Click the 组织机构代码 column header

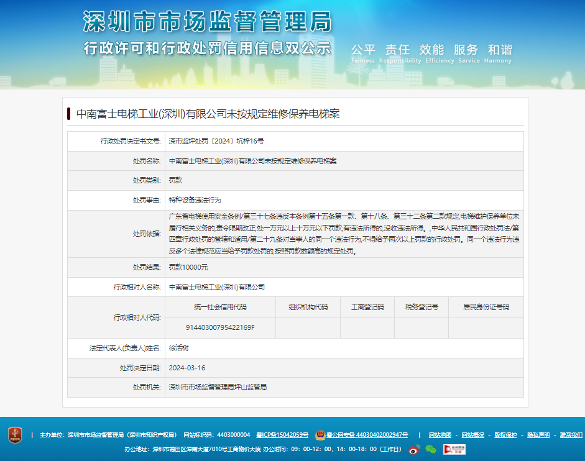tap(308, 308)
